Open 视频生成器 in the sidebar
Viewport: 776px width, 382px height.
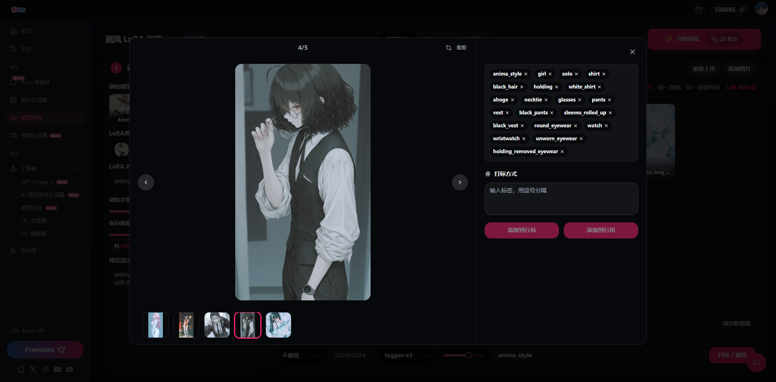point(45,135)
